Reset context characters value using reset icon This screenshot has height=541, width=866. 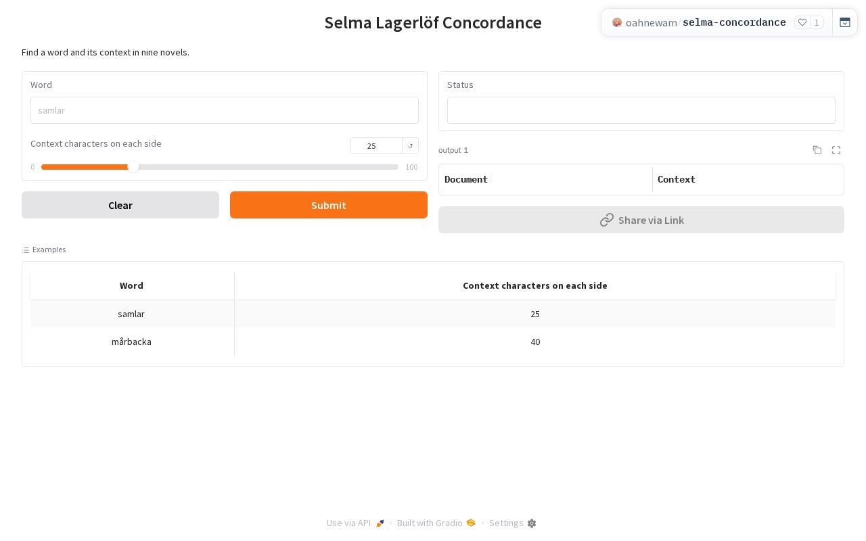click(410, 145)
